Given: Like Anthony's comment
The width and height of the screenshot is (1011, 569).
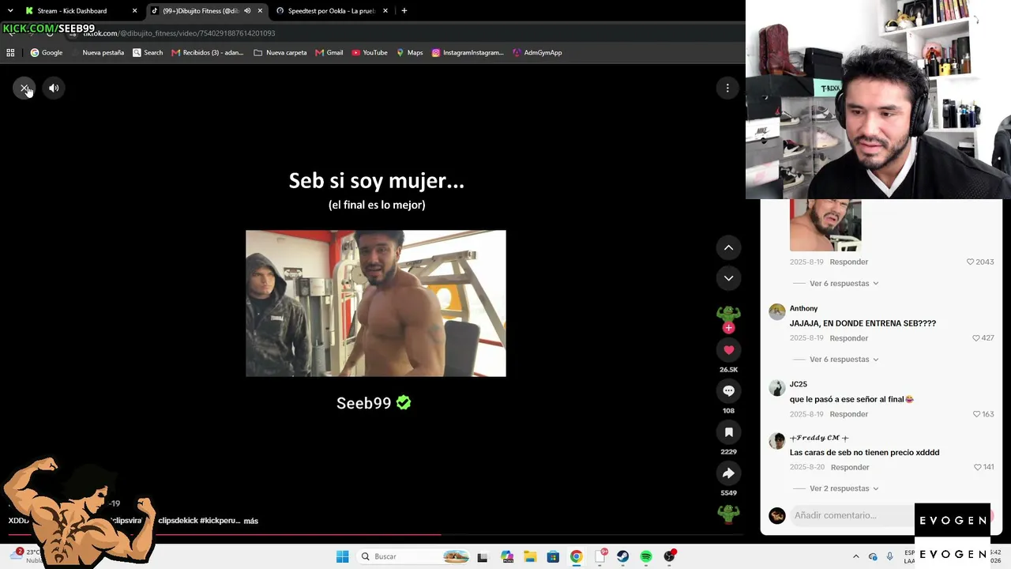Looking at the screenshot, I should click(976, 338).
